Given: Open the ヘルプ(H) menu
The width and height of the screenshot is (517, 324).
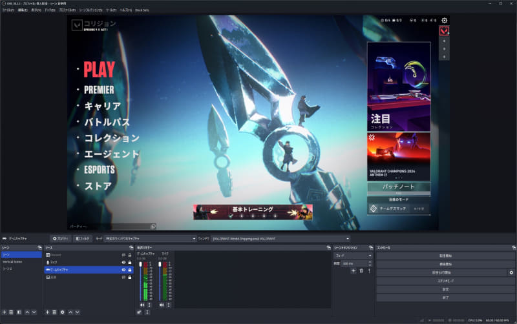Looking at the screenshot, I should pos(125,10).
